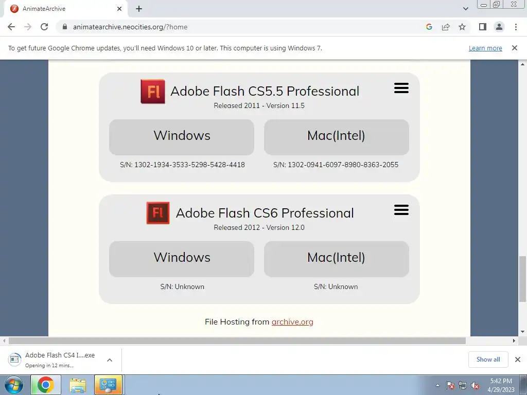Click the Google icon in address bar
The width and height of the screenshot is (527, 395).
coord(429,27)
